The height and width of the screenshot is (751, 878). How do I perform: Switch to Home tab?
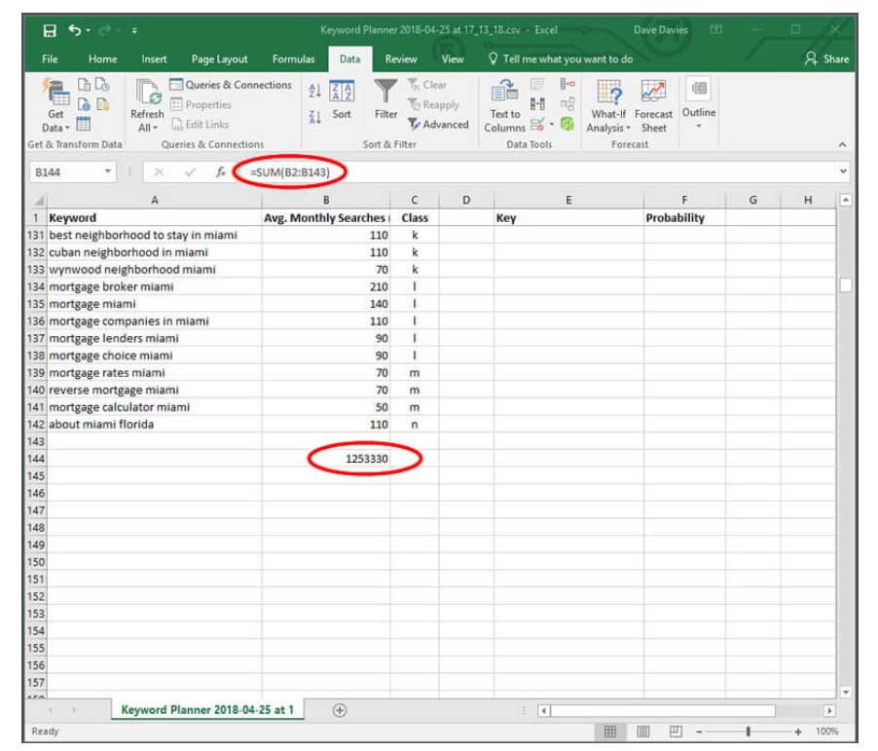tap(102, 58)
